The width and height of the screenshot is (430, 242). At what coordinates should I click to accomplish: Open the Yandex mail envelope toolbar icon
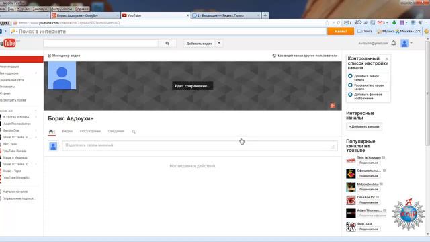(347, 23)
